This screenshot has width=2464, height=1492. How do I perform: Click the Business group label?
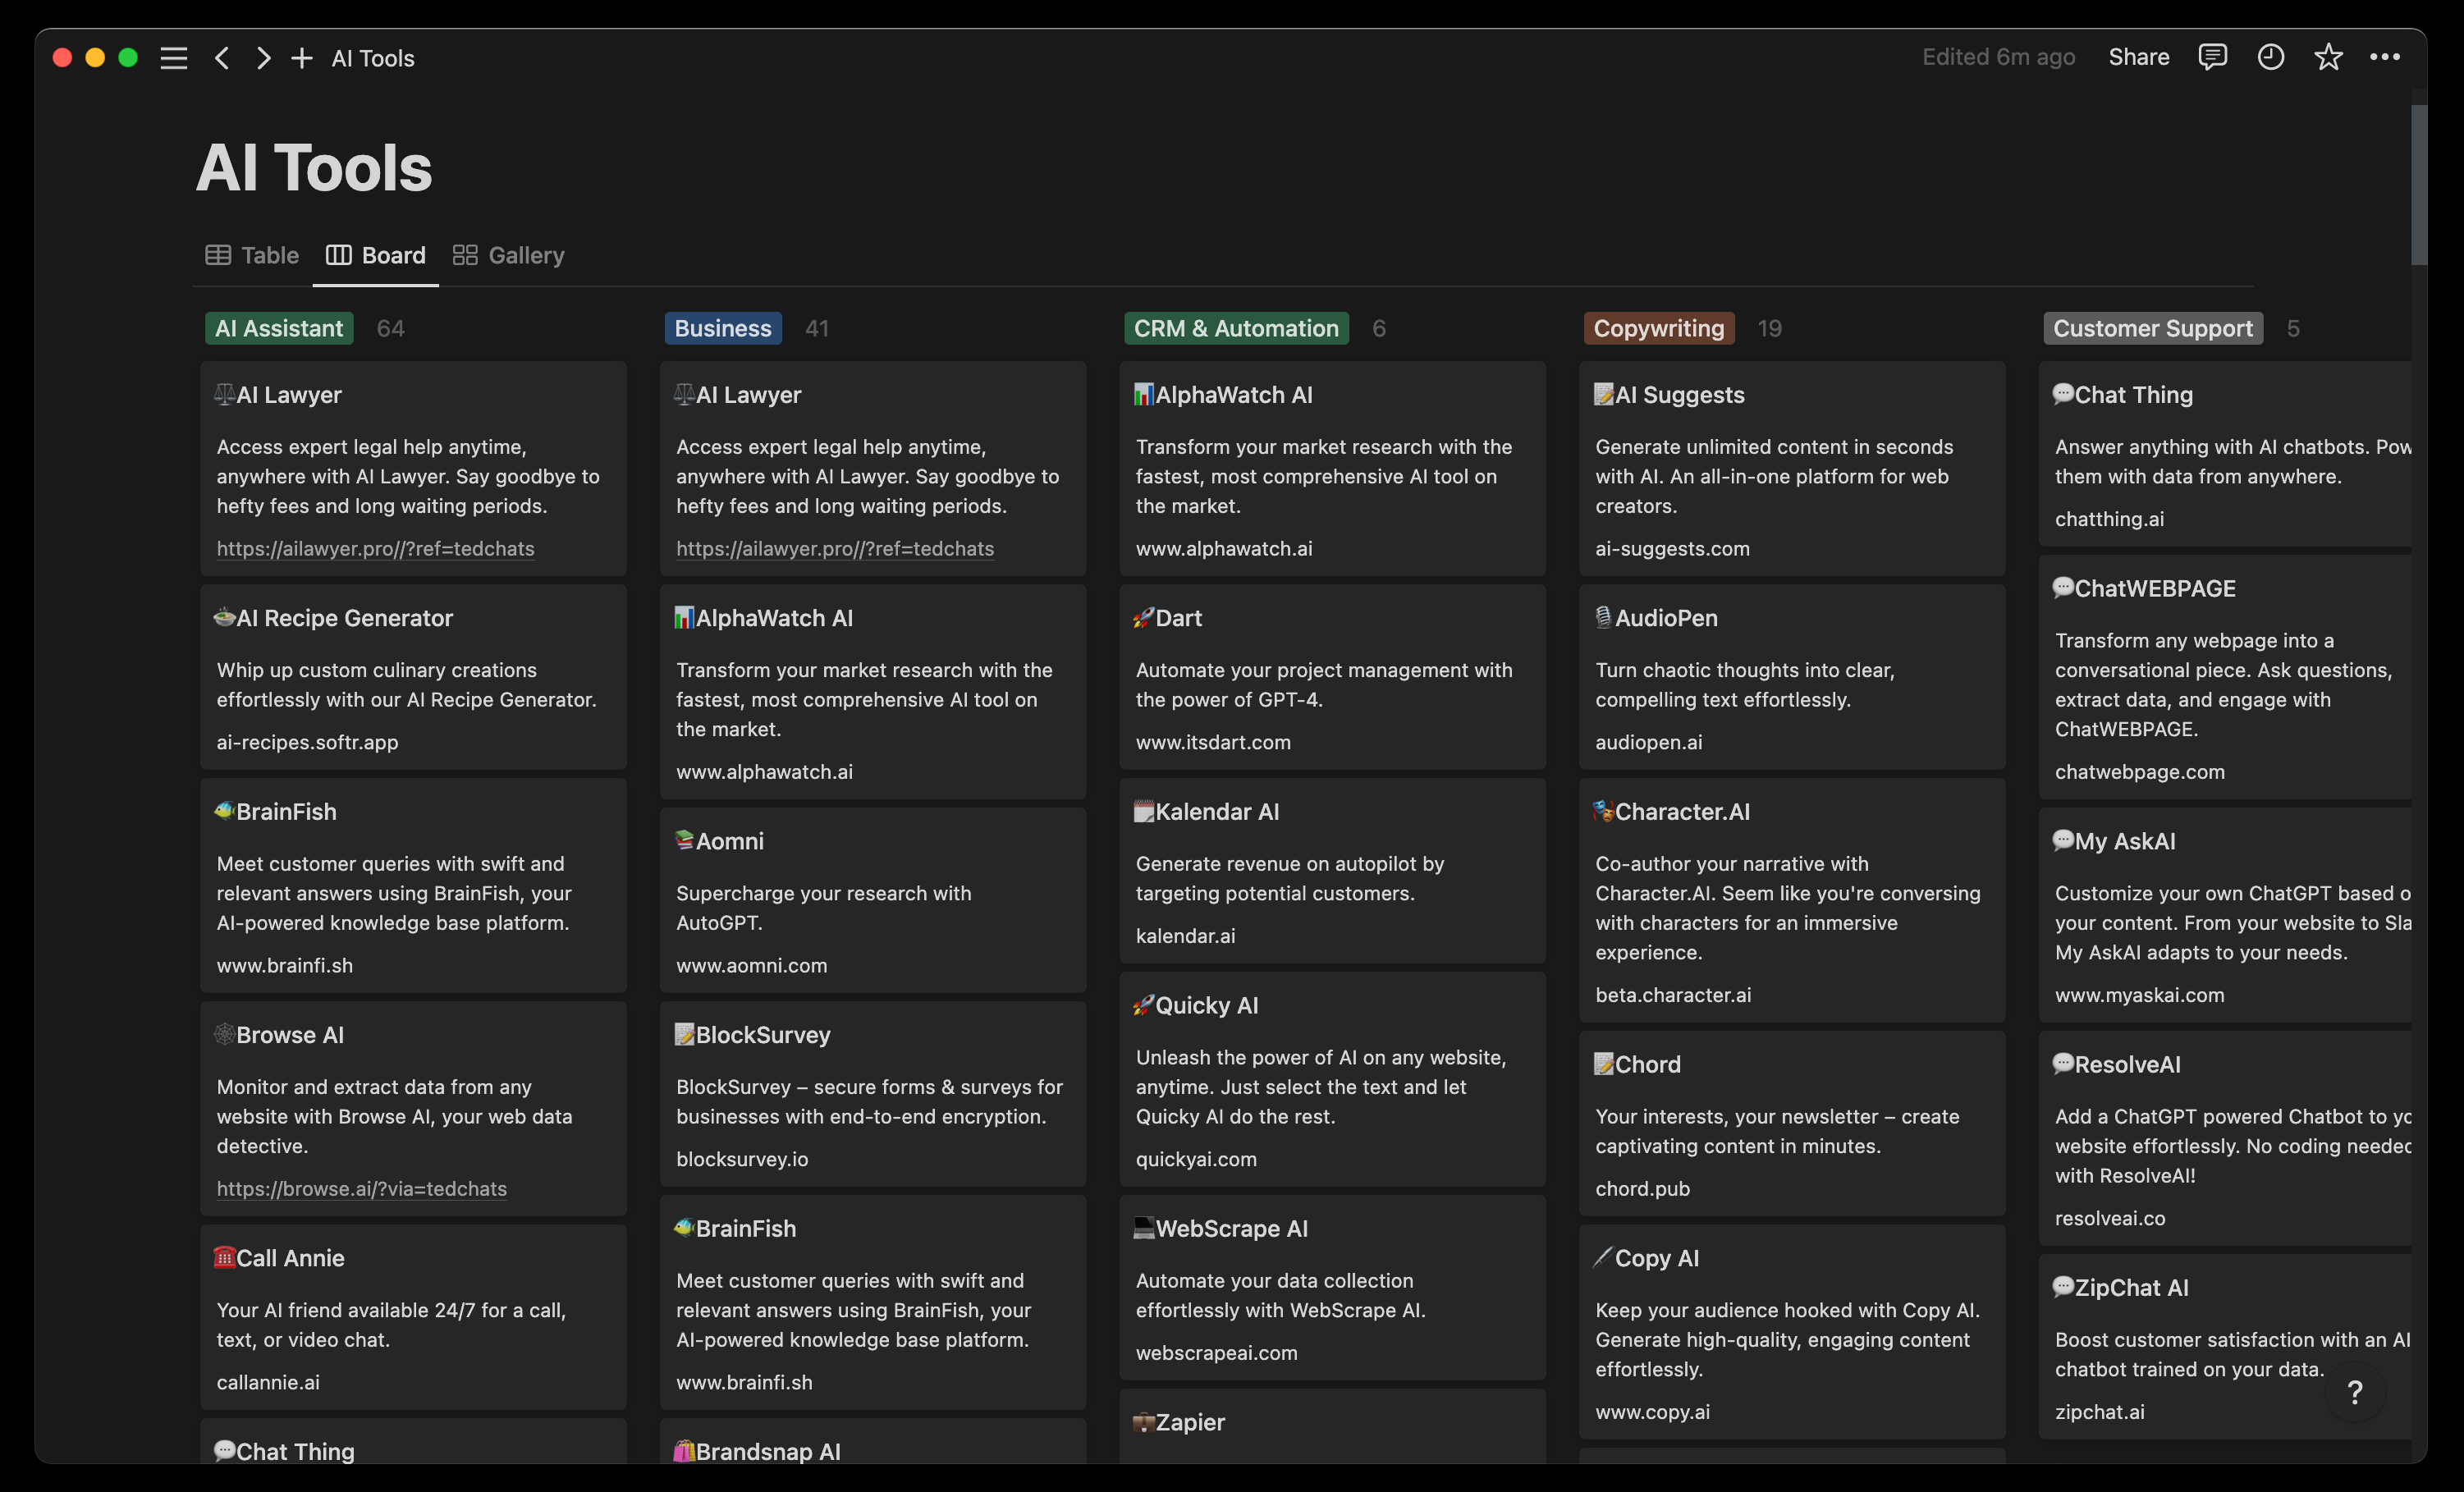pos(723,328)
